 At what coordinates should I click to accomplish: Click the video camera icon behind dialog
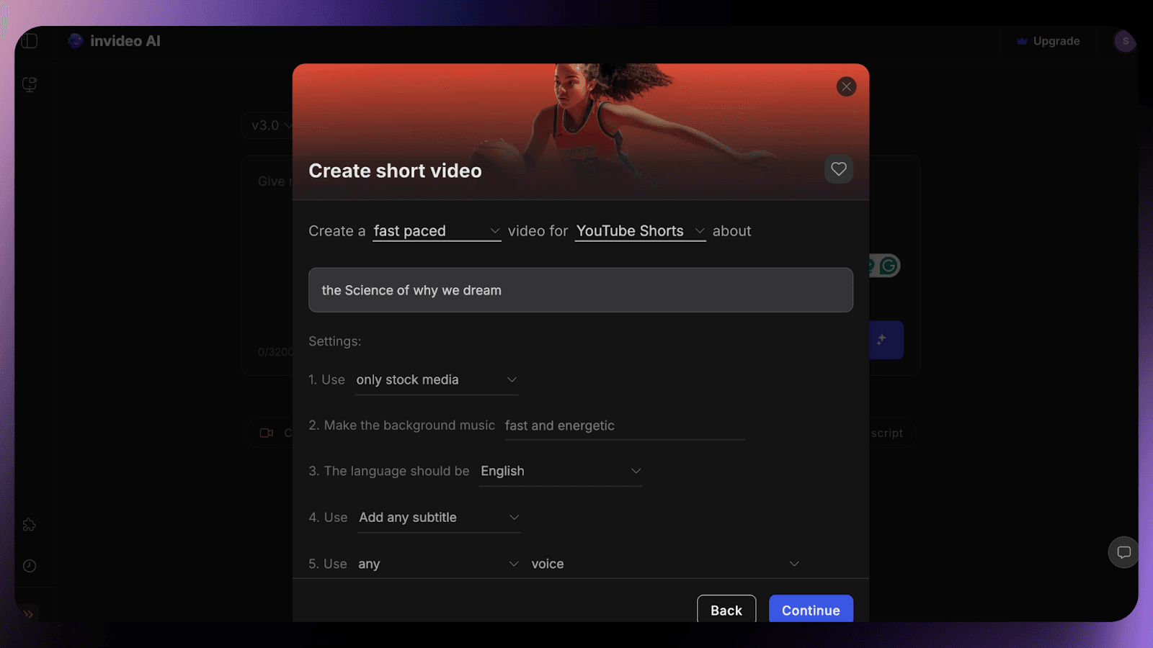(267, 433)
